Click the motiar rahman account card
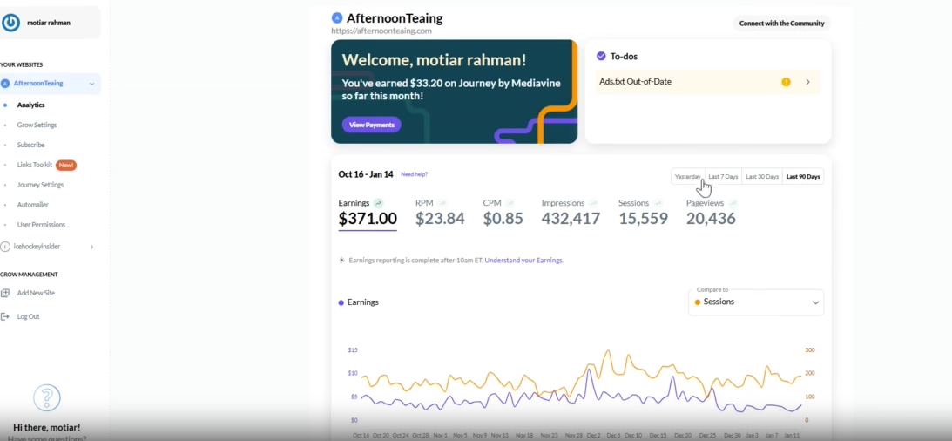The width and height of the screenshot is (952, 441). pyautogui.click(x=50, y=23)
